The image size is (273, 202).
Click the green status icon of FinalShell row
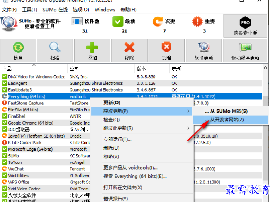point(5,116)
